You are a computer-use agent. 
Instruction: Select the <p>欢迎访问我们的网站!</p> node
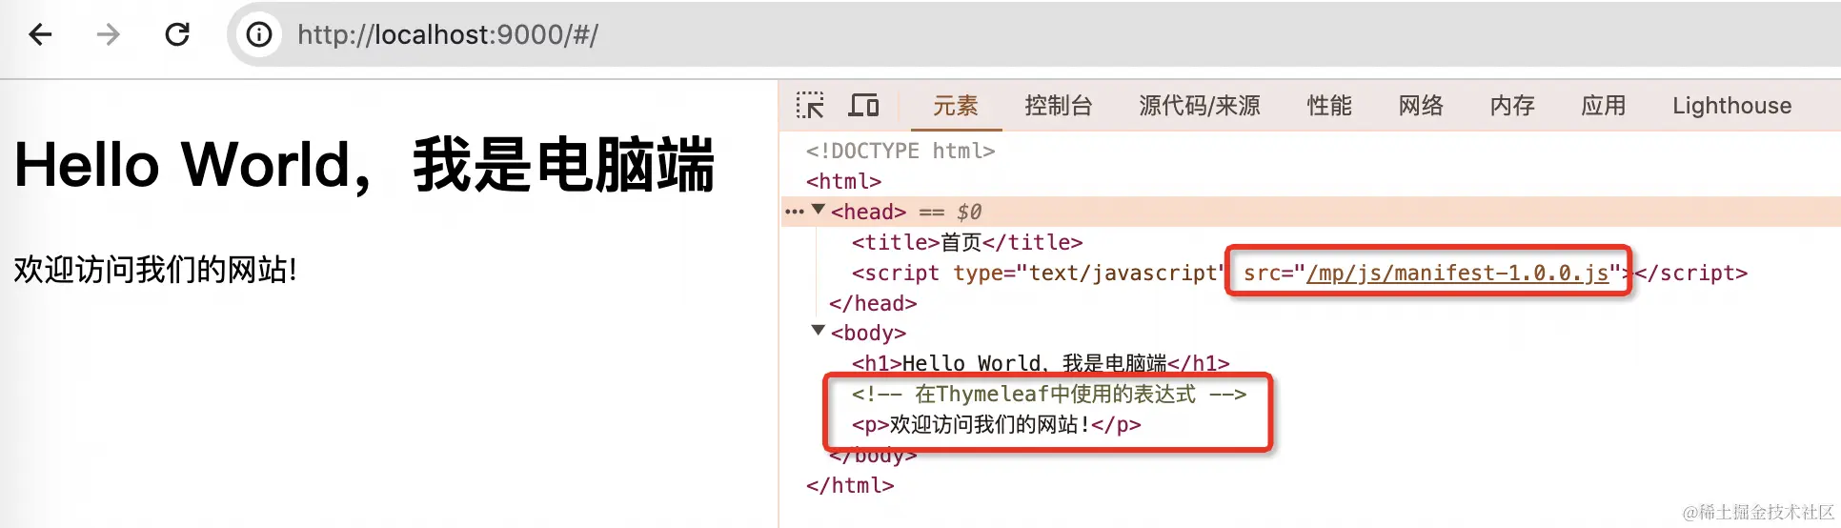tap(996, 424)
